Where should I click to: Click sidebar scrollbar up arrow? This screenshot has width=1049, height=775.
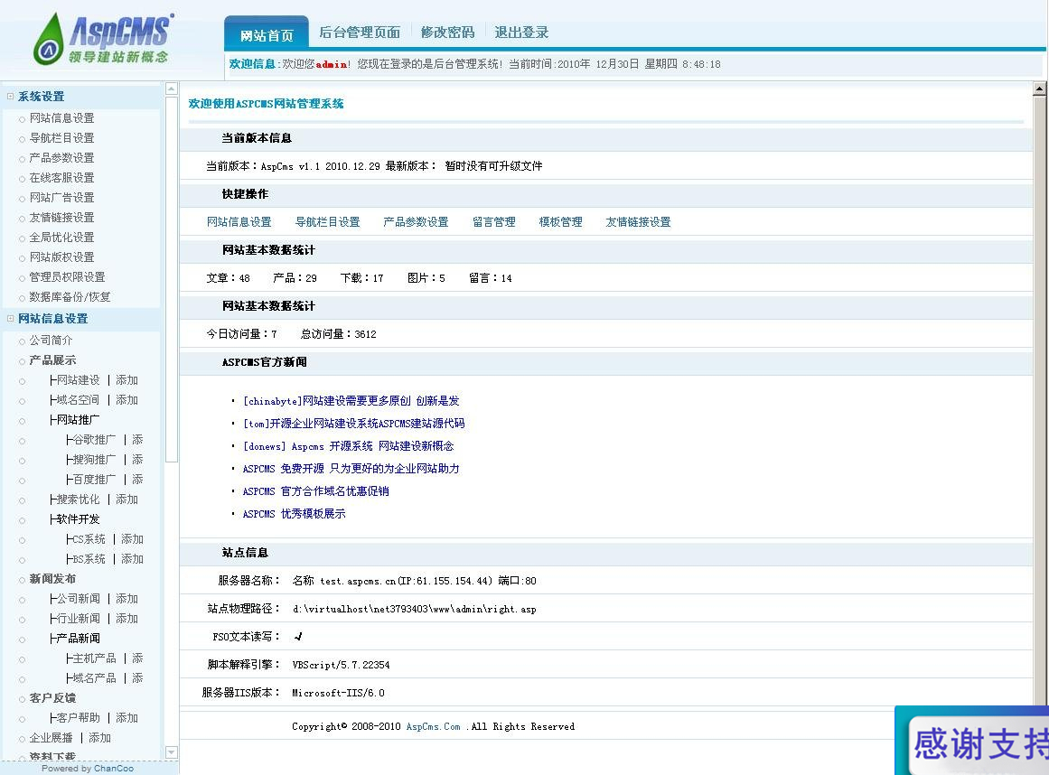coord(172,89)
